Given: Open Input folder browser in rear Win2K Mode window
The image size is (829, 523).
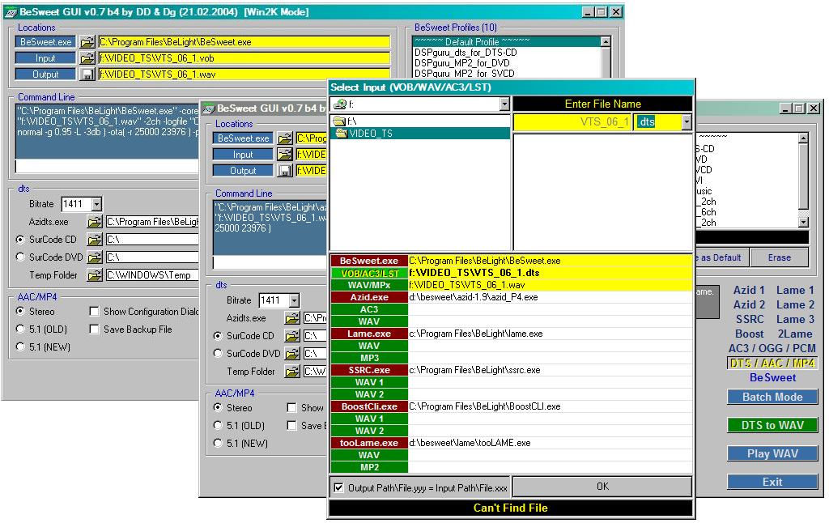Looking at the screenshot, I should coord(87,58).
